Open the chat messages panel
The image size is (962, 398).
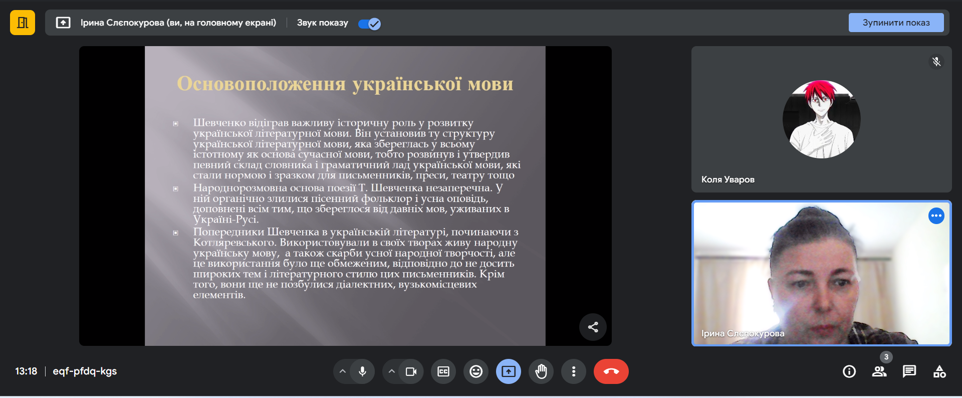point(909,371)
